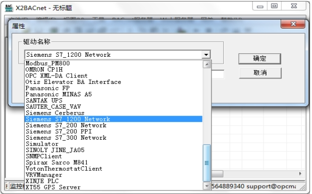This screenshot has width=312, height=194.
Task: Click the main window horizontal scrollbar thumb
Action: pos(217,174)
